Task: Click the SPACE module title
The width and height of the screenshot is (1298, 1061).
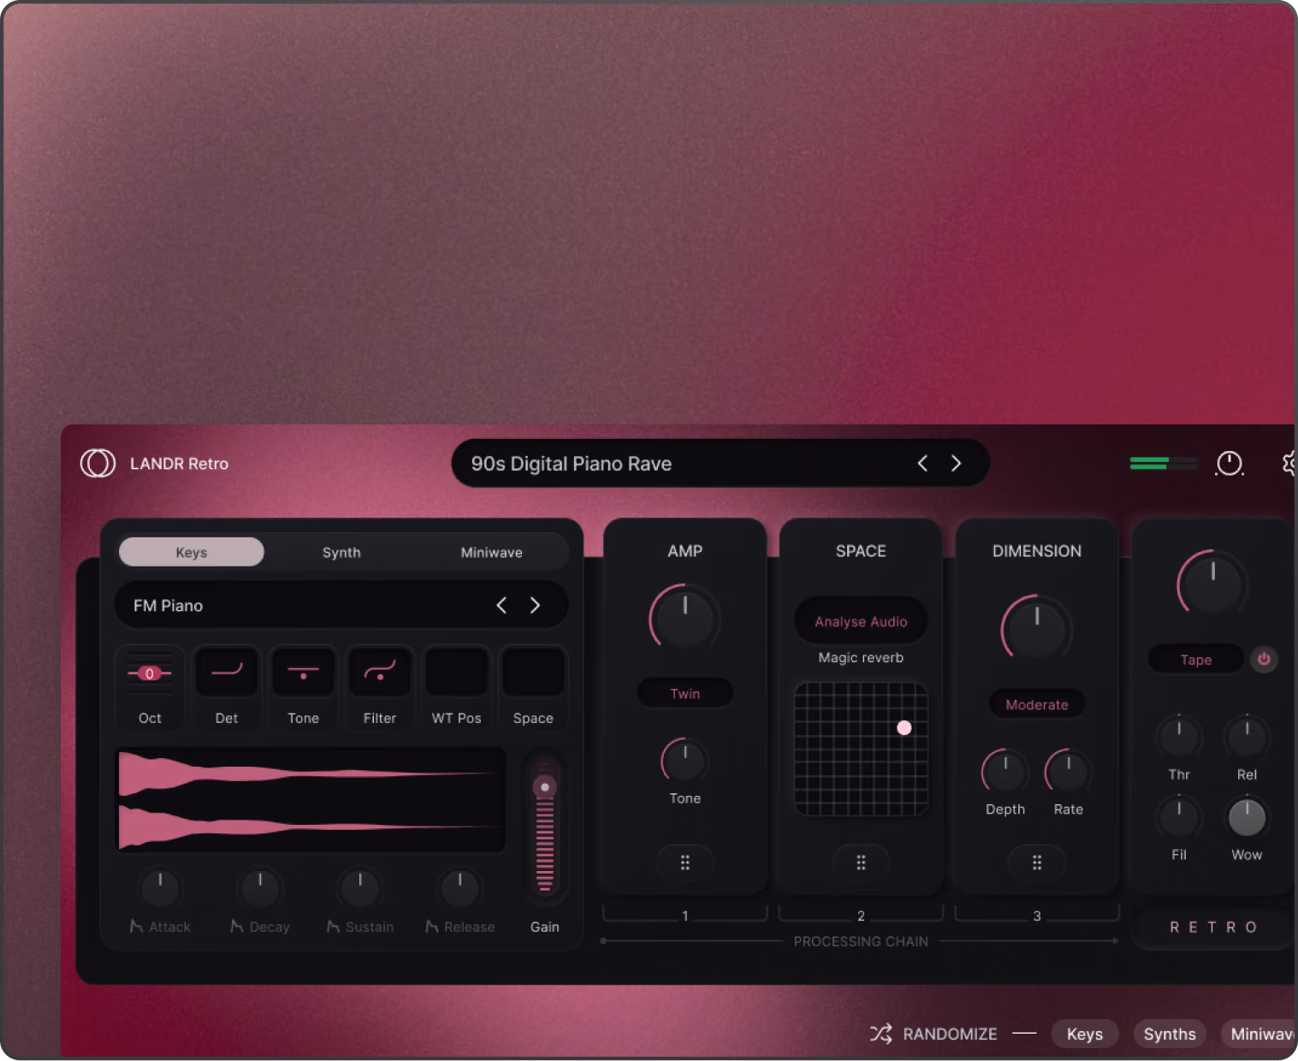Action: pos(861,551)
